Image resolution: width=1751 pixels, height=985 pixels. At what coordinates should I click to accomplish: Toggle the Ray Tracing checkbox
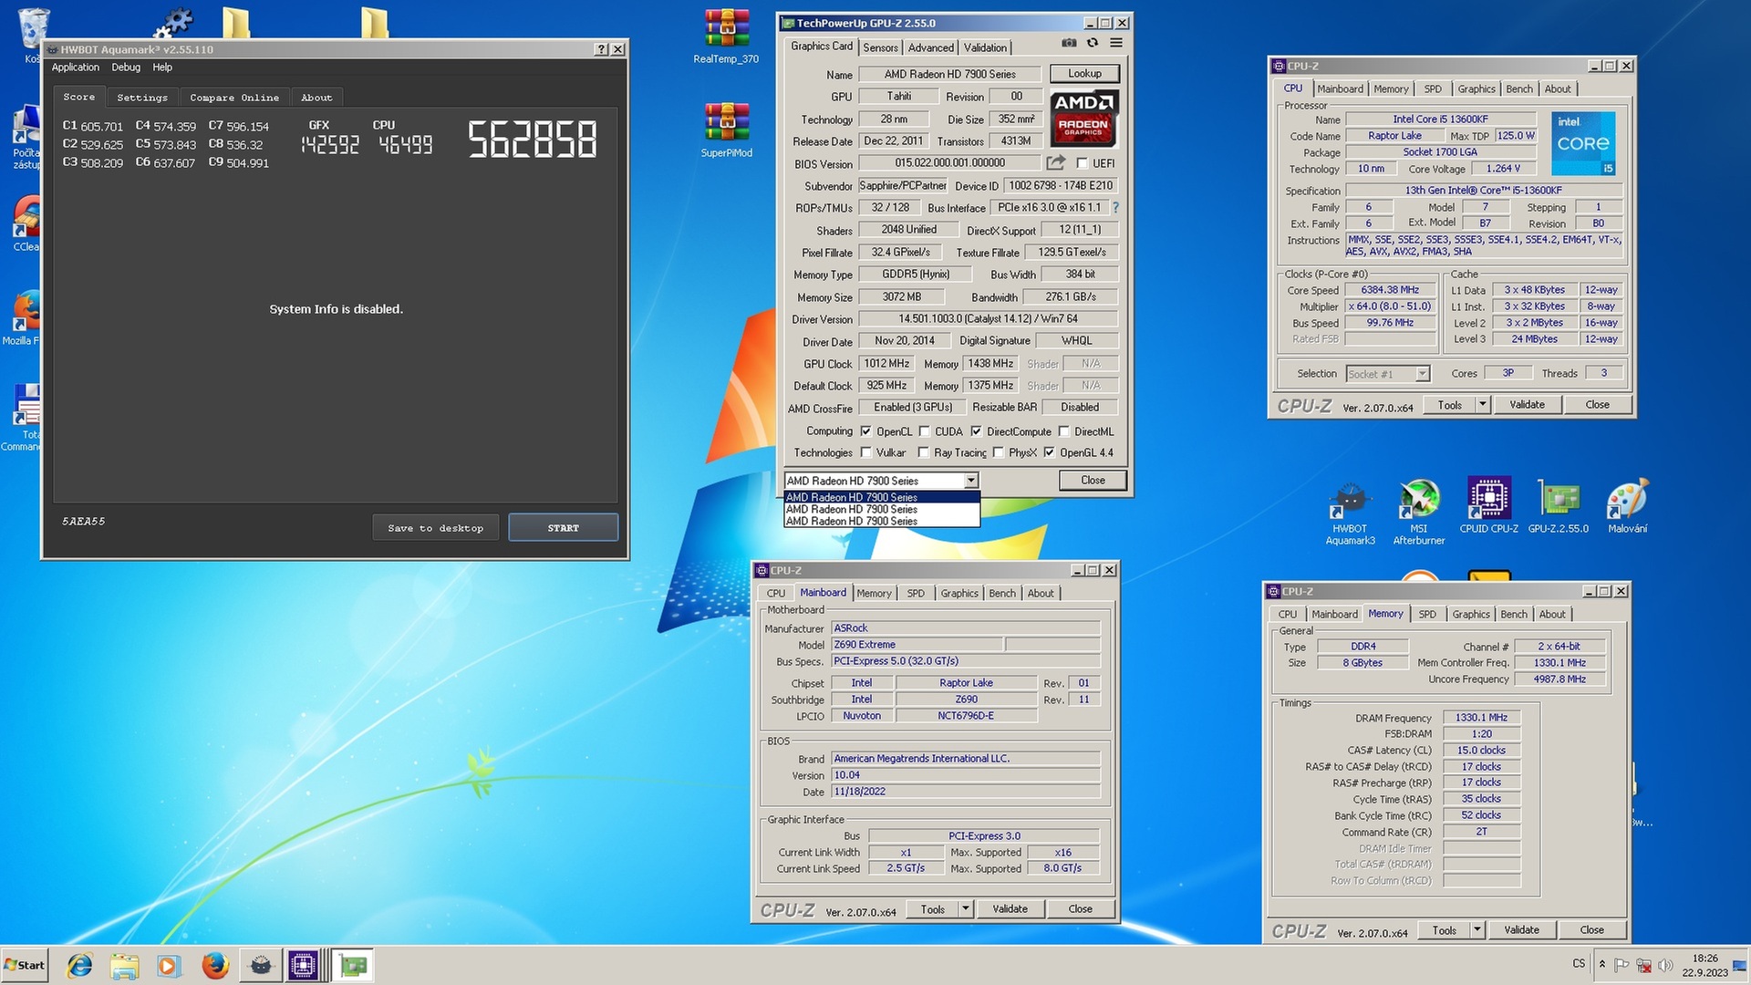coord(923,452)
